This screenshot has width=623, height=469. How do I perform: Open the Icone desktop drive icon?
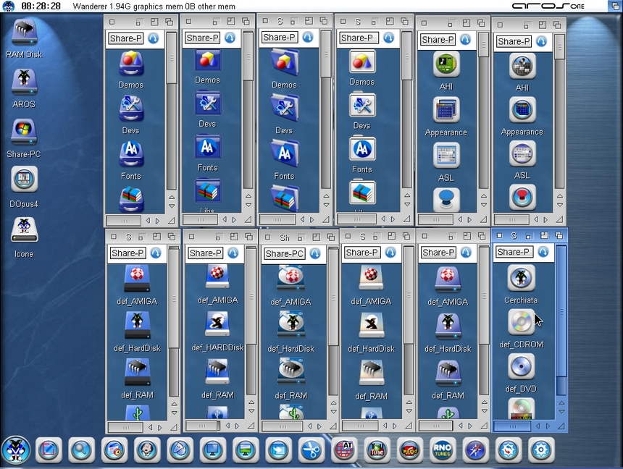[24, 231]
